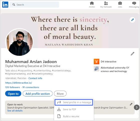
Task: Focus the Search input field
Action: (x=34, y=5)
